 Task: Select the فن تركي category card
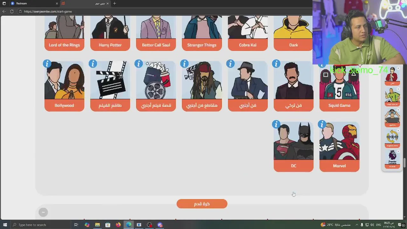click(x=293, y=86)
